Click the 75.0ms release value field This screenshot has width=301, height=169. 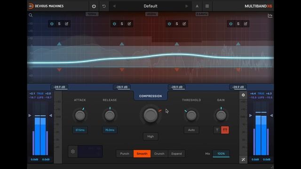pyautogui.click(x=110, y=130)
